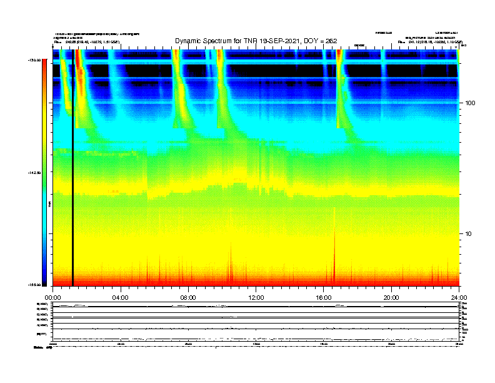Select the 20:00 time tick label
Screen dimensions: 495x383
click(x=391, y=297)
